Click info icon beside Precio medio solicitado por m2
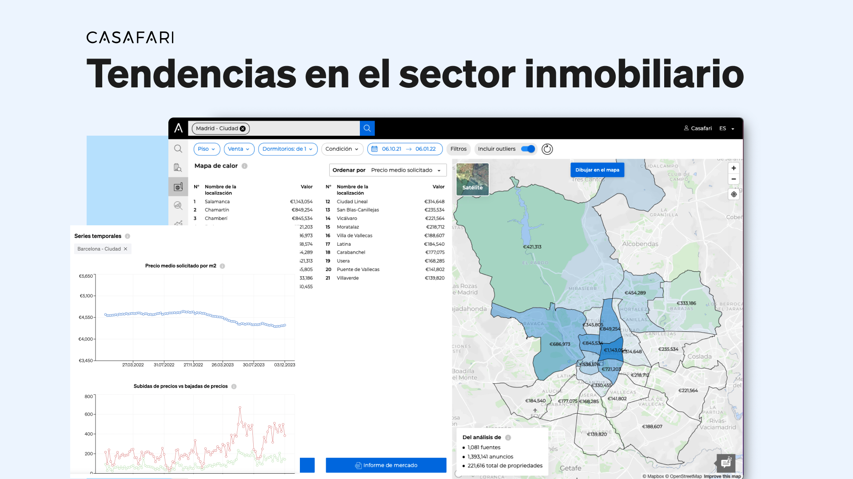Screen dimensions: 853x479 [223, 266]
